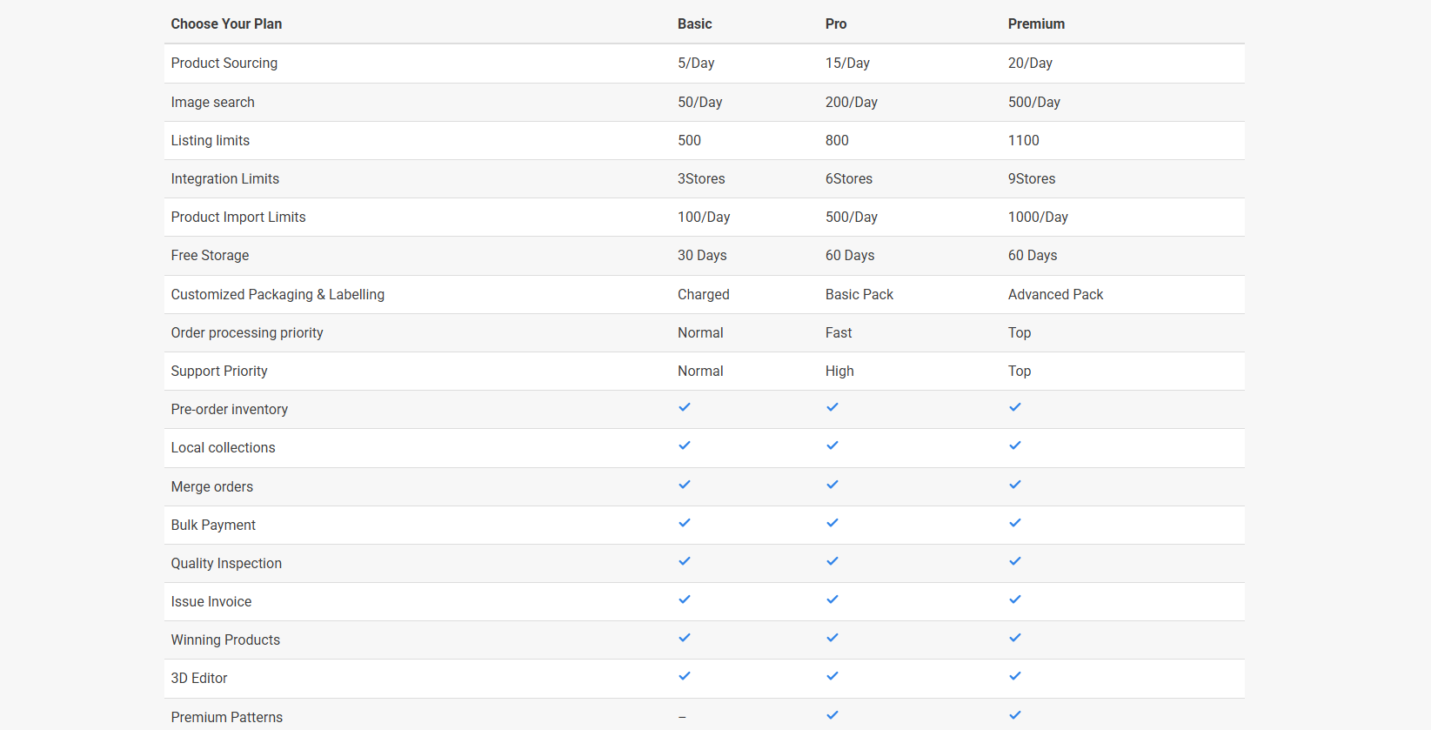Image resolution: width=1431 pixels, height=730 pixels.
Task: Click the Basic checkmark for Pre-order inventory
Action: pyautogui.click(x=685, y=407)
